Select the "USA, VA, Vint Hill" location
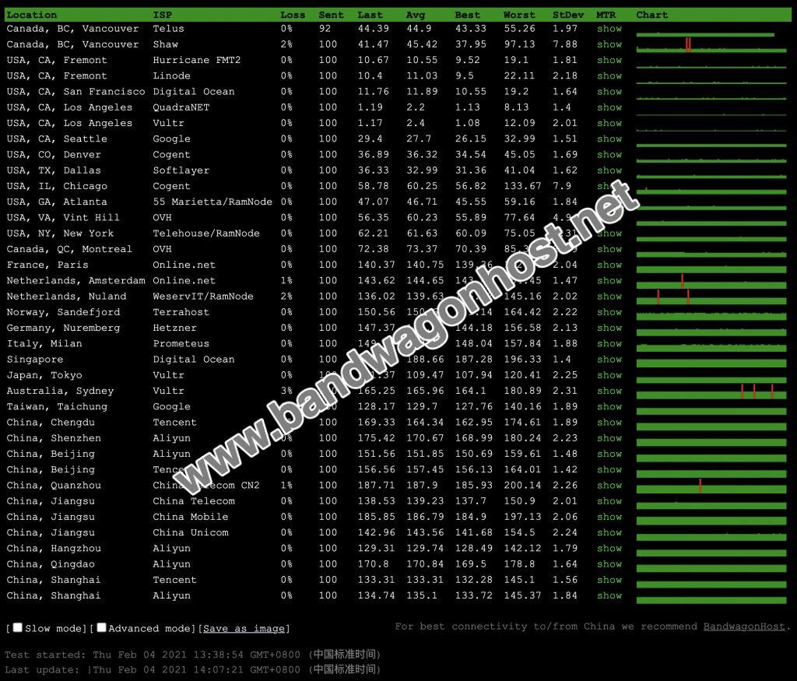This screenshot has height=681, width=797. (x=63, y=218)
